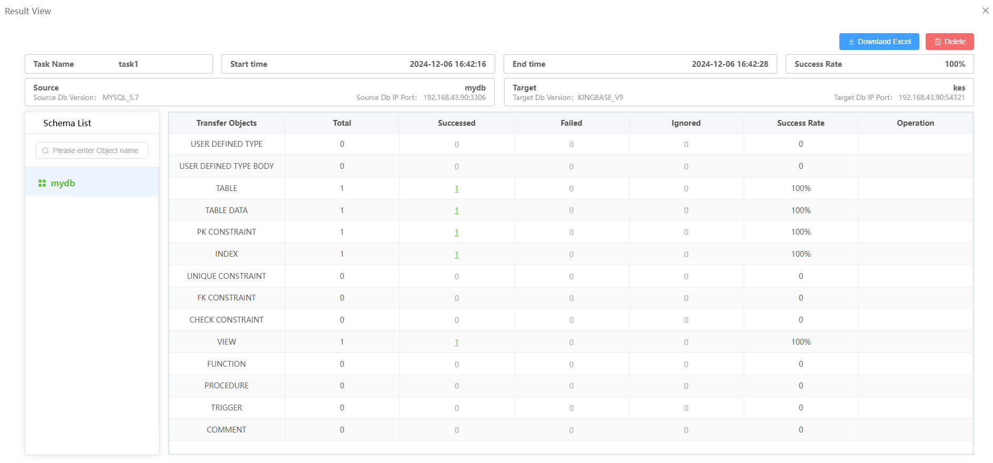Image resolution: width=993 pixels, height=463 pixels.
Task: Click the Successed column header
Action: tap(456, 123)
